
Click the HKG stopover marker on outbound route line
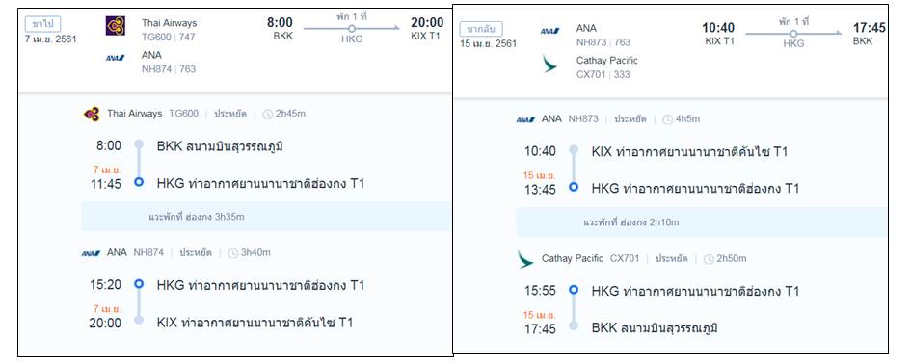pyautogui.click(x=351, y=28)
